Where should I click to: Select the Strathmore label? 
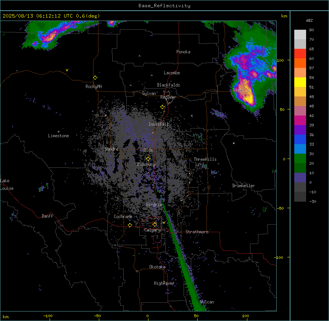coord(197,232)
